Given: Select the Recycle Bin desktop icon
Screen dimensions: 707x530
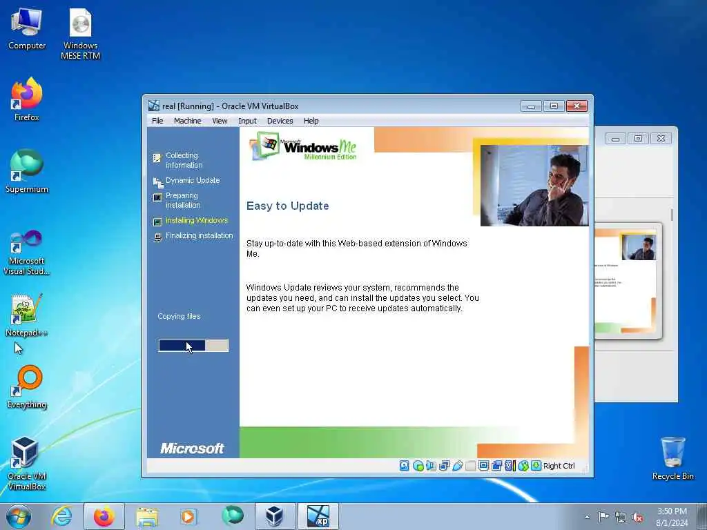Looking at the screenshot, I should (x=672, y=458).
